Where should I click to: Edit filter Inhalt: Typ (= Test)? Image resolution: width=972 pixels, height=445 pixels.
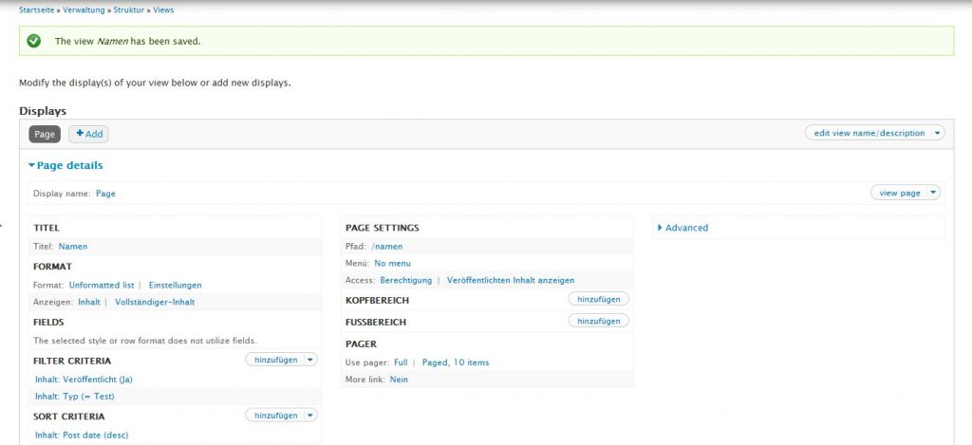point(74,396)
